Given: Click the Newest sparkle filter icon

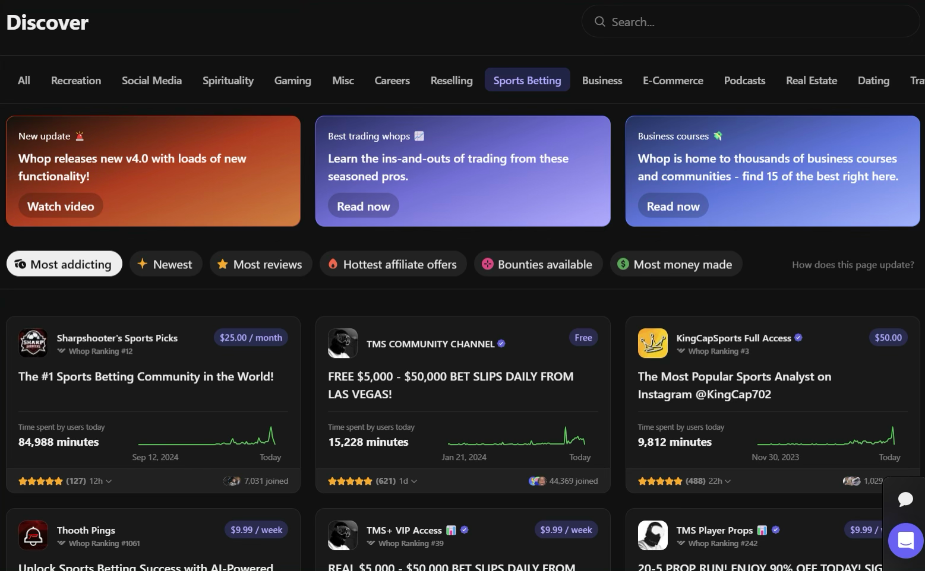Looking at the screenshot, I should (x=143, y=264).
